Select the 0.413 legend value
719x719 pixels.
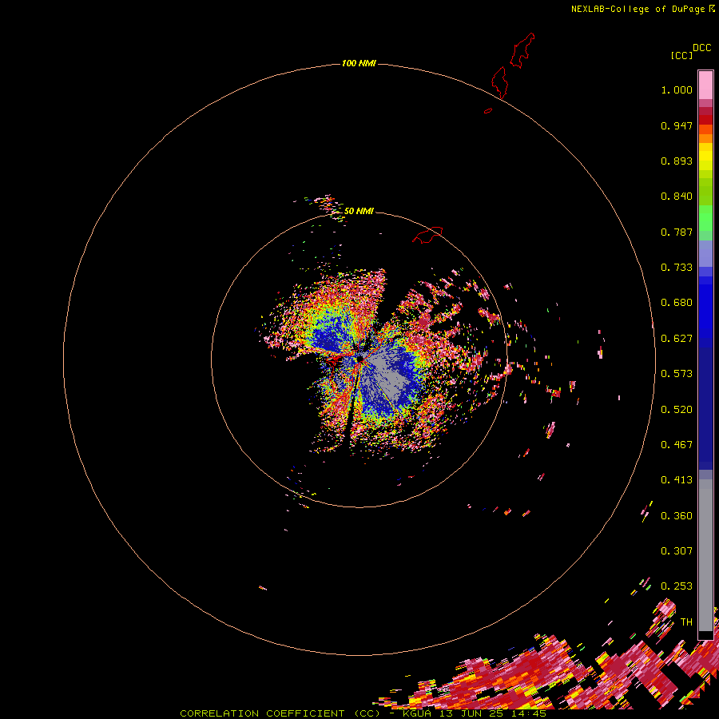pos(677,480)
